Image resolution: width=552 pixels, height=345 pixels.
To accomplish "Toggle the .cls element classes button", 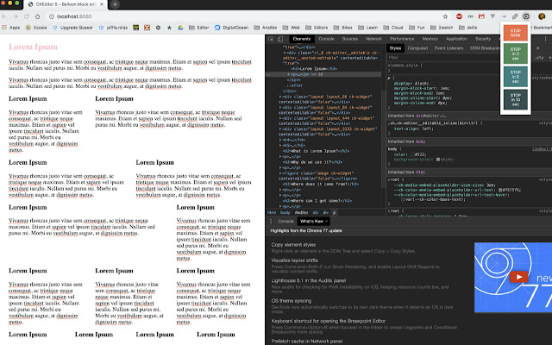I will [x=539, y=58].
